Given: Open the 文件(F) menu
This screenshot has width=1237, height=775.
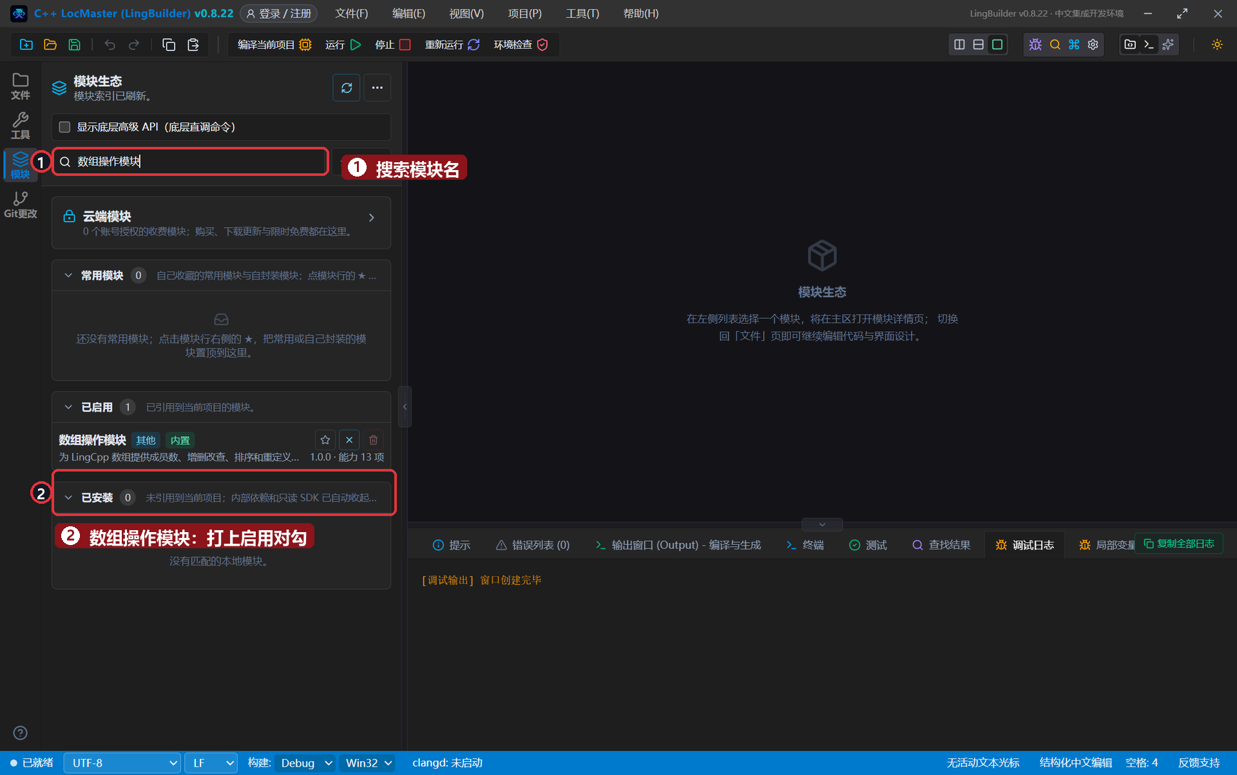Looking at the screenshot, I should click(352, 14).
